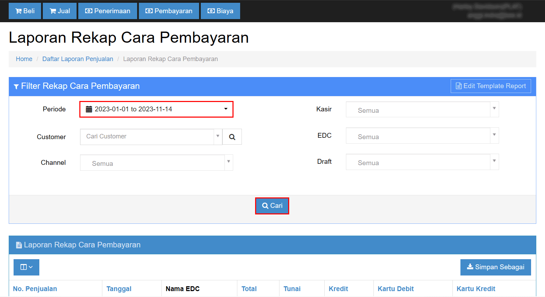Viewport: 545px width, 297px height.
Task: Click Simpan Sebagai download button
Action: [495, 267]
